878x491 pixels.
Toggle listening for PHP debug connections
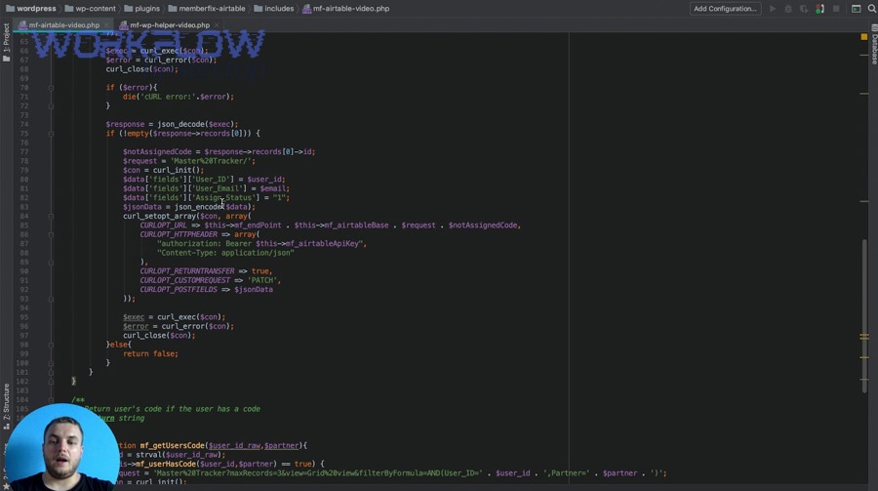click(x=819, y=9)
